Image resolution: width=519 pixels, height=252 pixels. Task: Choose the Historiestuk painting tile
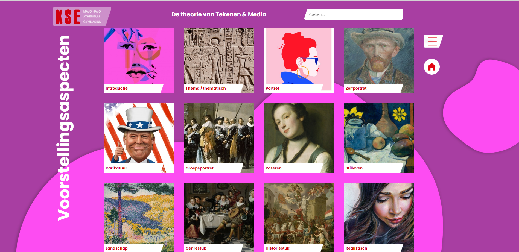pyautogui.click(x=299, y=217)
